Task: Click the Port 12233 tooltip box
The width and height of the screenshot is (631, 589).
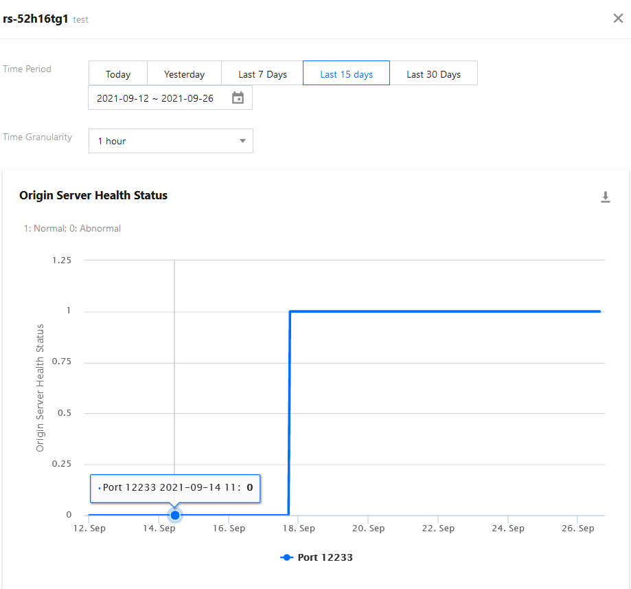Action: coord(175,488)
